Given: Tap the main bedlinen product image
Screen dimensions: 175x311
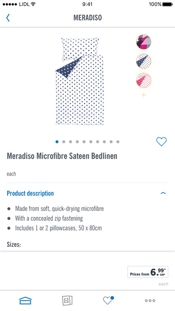Looking at the screenshot, I should click(x=80, y=81).
